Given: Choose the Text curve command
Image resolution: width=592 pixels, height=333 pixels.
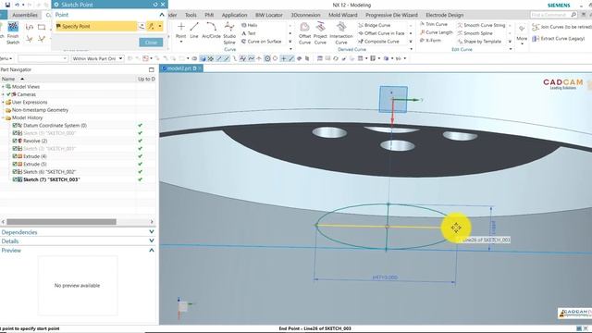Looking at the screenshot, I should coord(249,33).
